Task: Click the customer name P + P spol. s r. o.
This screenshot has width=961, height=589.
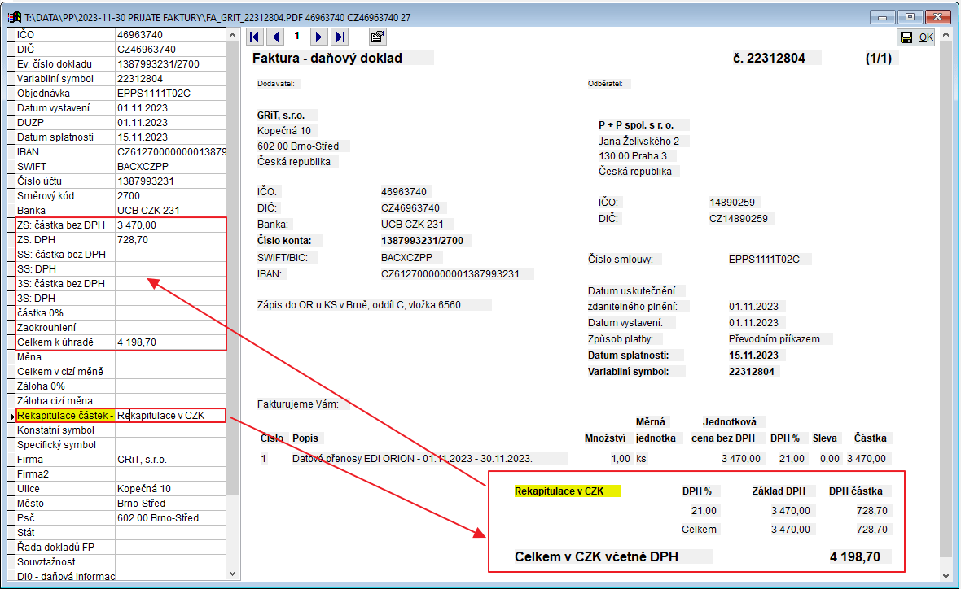Action: [x=636, y=125]
